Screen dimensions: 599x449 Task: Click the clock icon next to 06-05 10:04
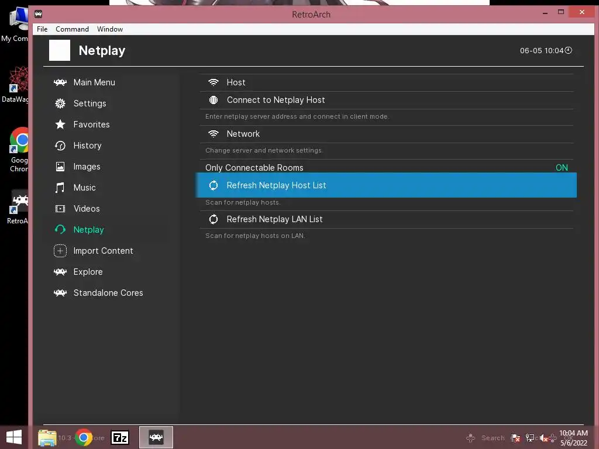[x=569, y=50]
